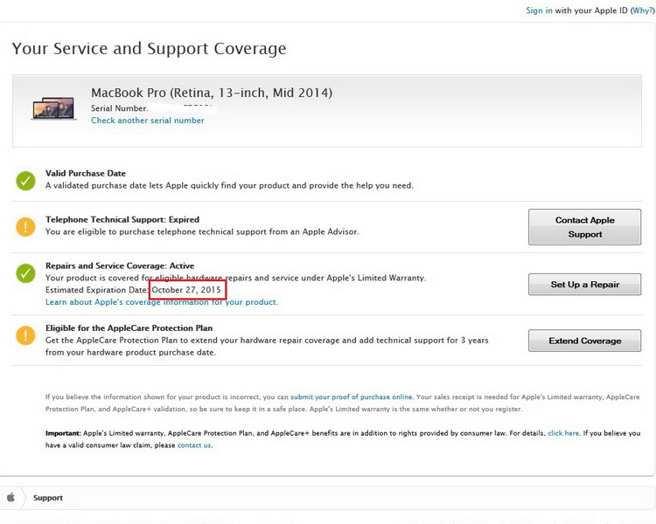Click the green checkmark beside Valid Purchase Date
656x524 pixels.
click(x=25, y=181)
